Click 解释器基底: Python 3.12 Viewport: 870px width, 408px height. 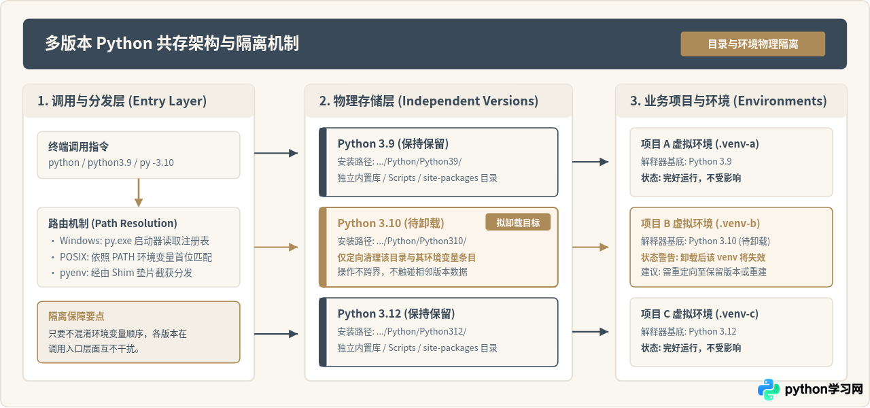(689, 332)
